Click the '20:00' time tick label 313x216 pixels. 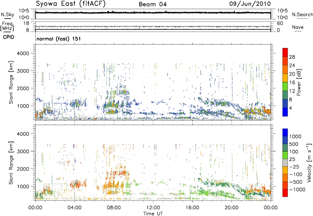click(231, 208)
